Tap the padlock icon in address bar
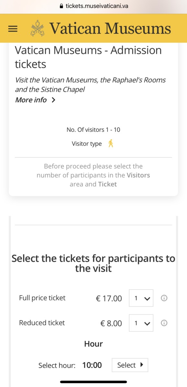This screenshot has width=187, height=387. [x=62, y=6]
